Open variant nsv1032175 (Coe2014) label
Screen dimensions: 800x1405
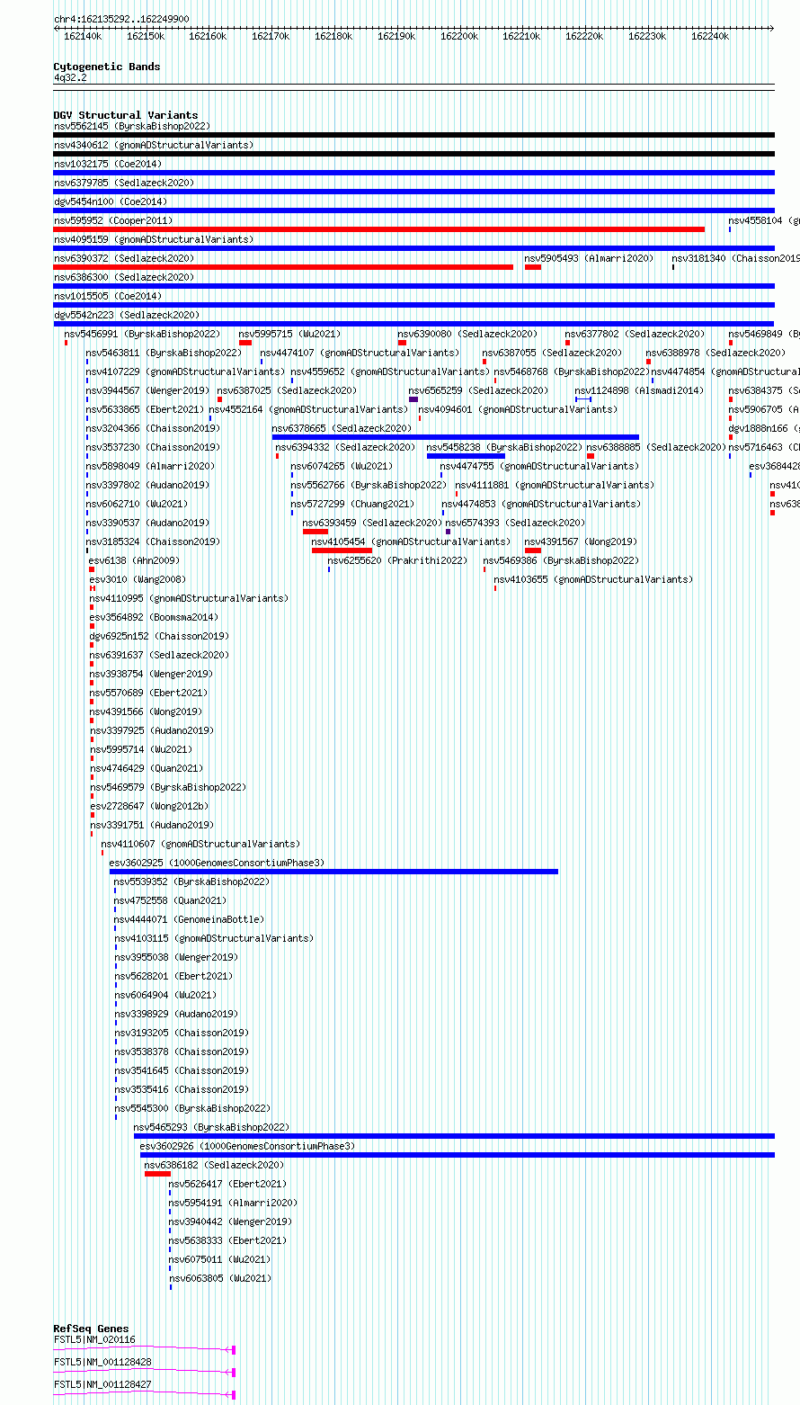107,164
